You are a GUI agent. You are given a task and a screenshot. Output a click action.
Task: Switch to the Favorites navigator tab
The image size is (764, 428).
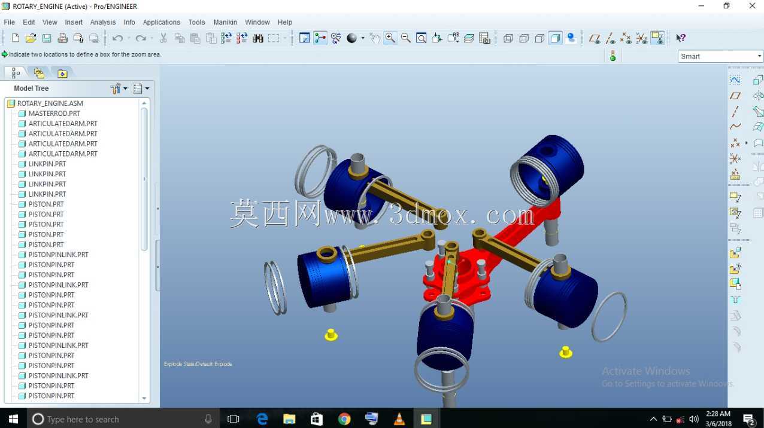pos(62,73)
